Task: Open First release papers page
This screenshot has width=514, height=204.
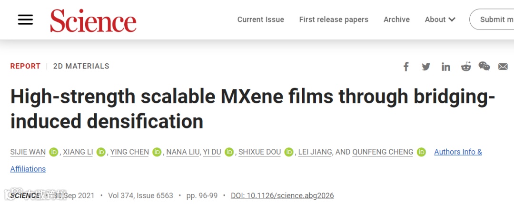Action: pyautogui.click(x=334, y=19)
